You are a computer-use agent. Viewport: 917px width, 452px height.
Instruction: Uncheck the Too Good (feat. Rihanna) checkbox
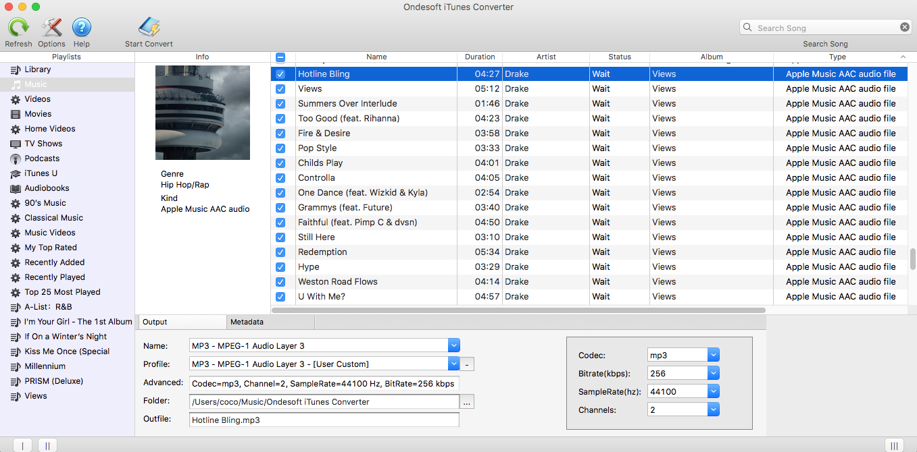280,119
